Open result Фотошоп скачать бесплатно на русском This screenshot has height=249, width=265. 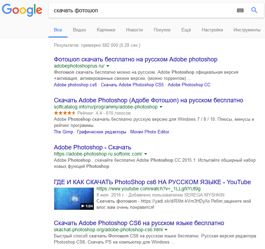click(x=135, y=59)
